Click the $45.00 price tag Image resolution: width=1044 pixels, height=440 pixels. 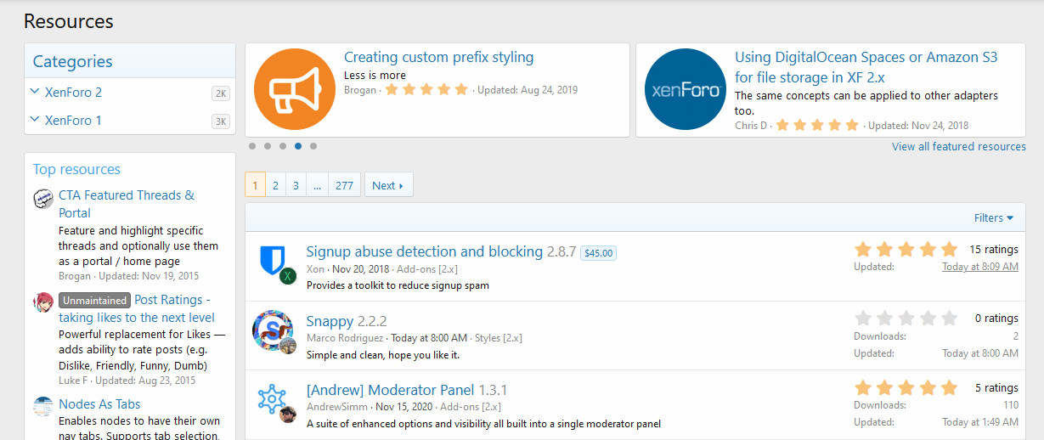[599, 252]
